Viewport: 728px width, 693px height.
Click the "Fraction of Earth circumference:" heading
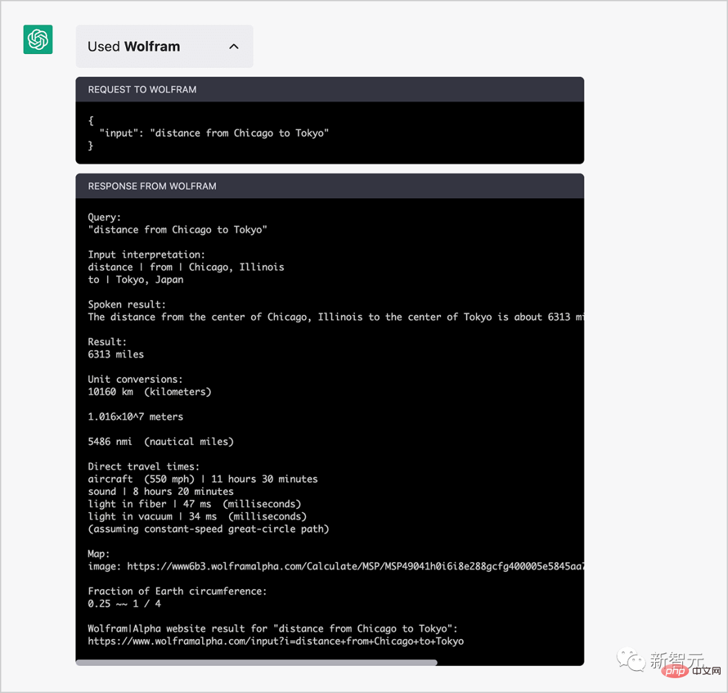click(x=177, y=591)
